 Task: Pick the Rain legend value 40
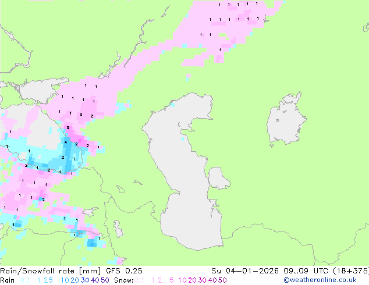tap(95, 280)
